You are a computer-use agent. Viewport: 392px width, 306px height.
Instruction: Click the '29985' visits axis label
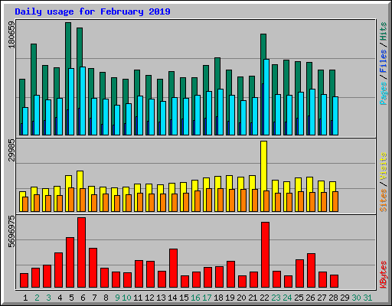coord(11,151)
